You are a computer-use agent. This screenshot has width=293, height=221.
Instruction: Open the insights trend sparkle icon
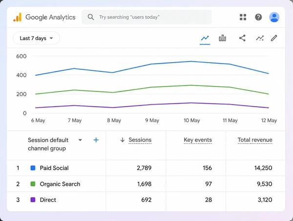click(x=260, y=38)
